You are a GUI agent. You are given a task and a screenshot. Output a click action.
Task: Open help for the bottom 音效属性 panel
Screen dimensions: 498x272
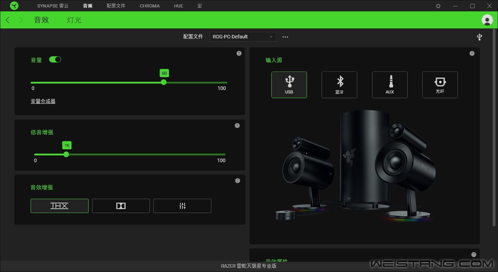coord(474,255)
